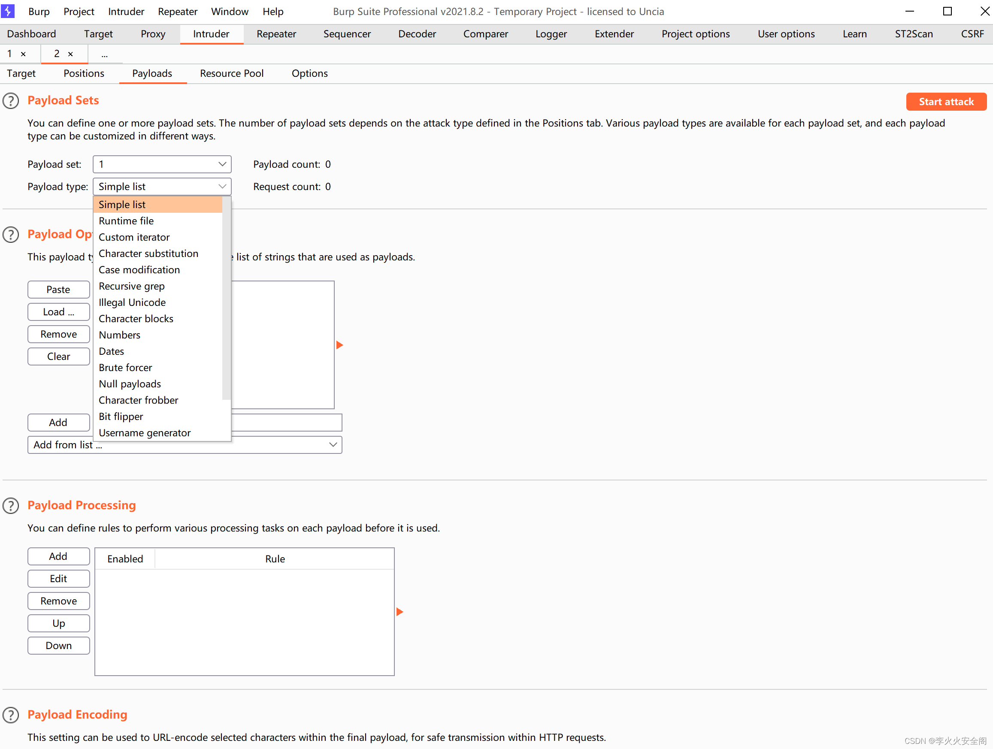Go to the Repeater tool tab
Screen dimensions: 993x749
click(x=276, y=34)
